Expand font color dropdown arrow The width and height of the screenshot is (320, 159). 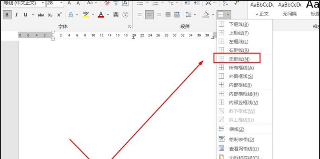[108, 15]
